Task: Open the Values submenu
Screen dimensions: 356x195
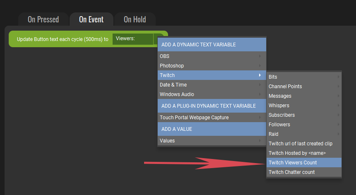Action: coord(212,140)
